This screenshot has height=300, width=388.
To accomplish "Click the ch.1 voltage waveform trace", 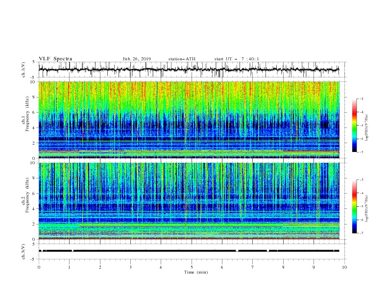I will tap(189, 70).
